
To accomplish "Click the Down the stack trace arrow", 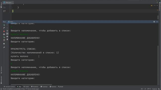I will 7,28.
